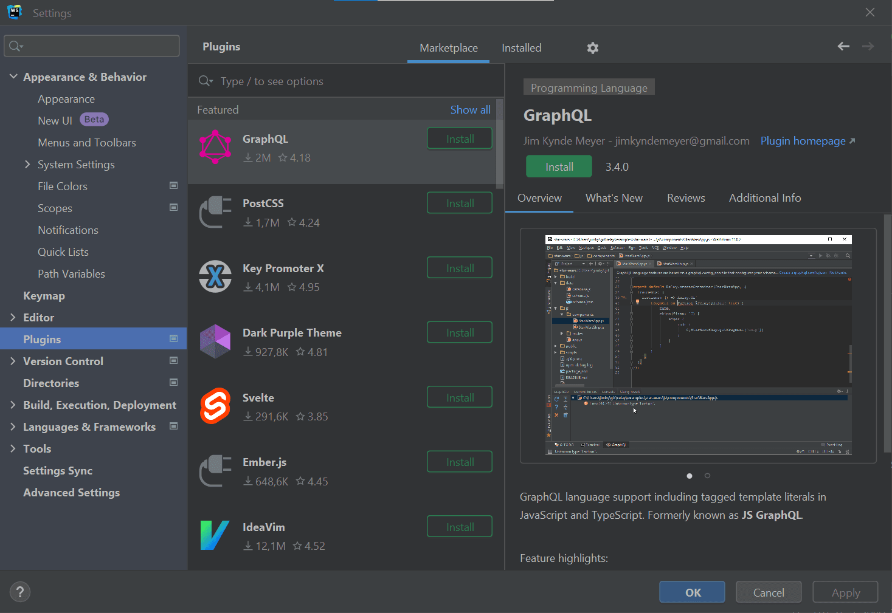Screen dimensions: 892x613
Task: Install the PostCSS plugin
Action: click(460, 203)
